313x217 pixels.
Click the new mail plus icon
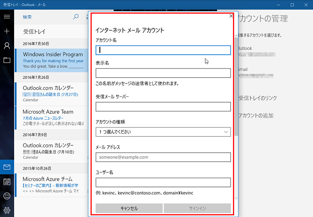tap(7, 31)
